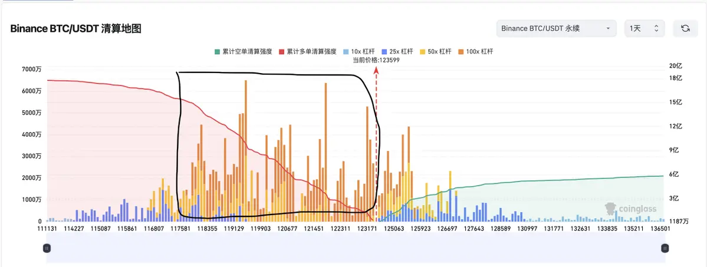Click x-axis label 111131

click(47, 229)
